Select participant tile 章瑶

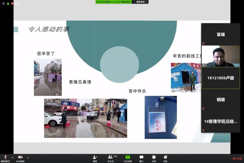point(221,35)
